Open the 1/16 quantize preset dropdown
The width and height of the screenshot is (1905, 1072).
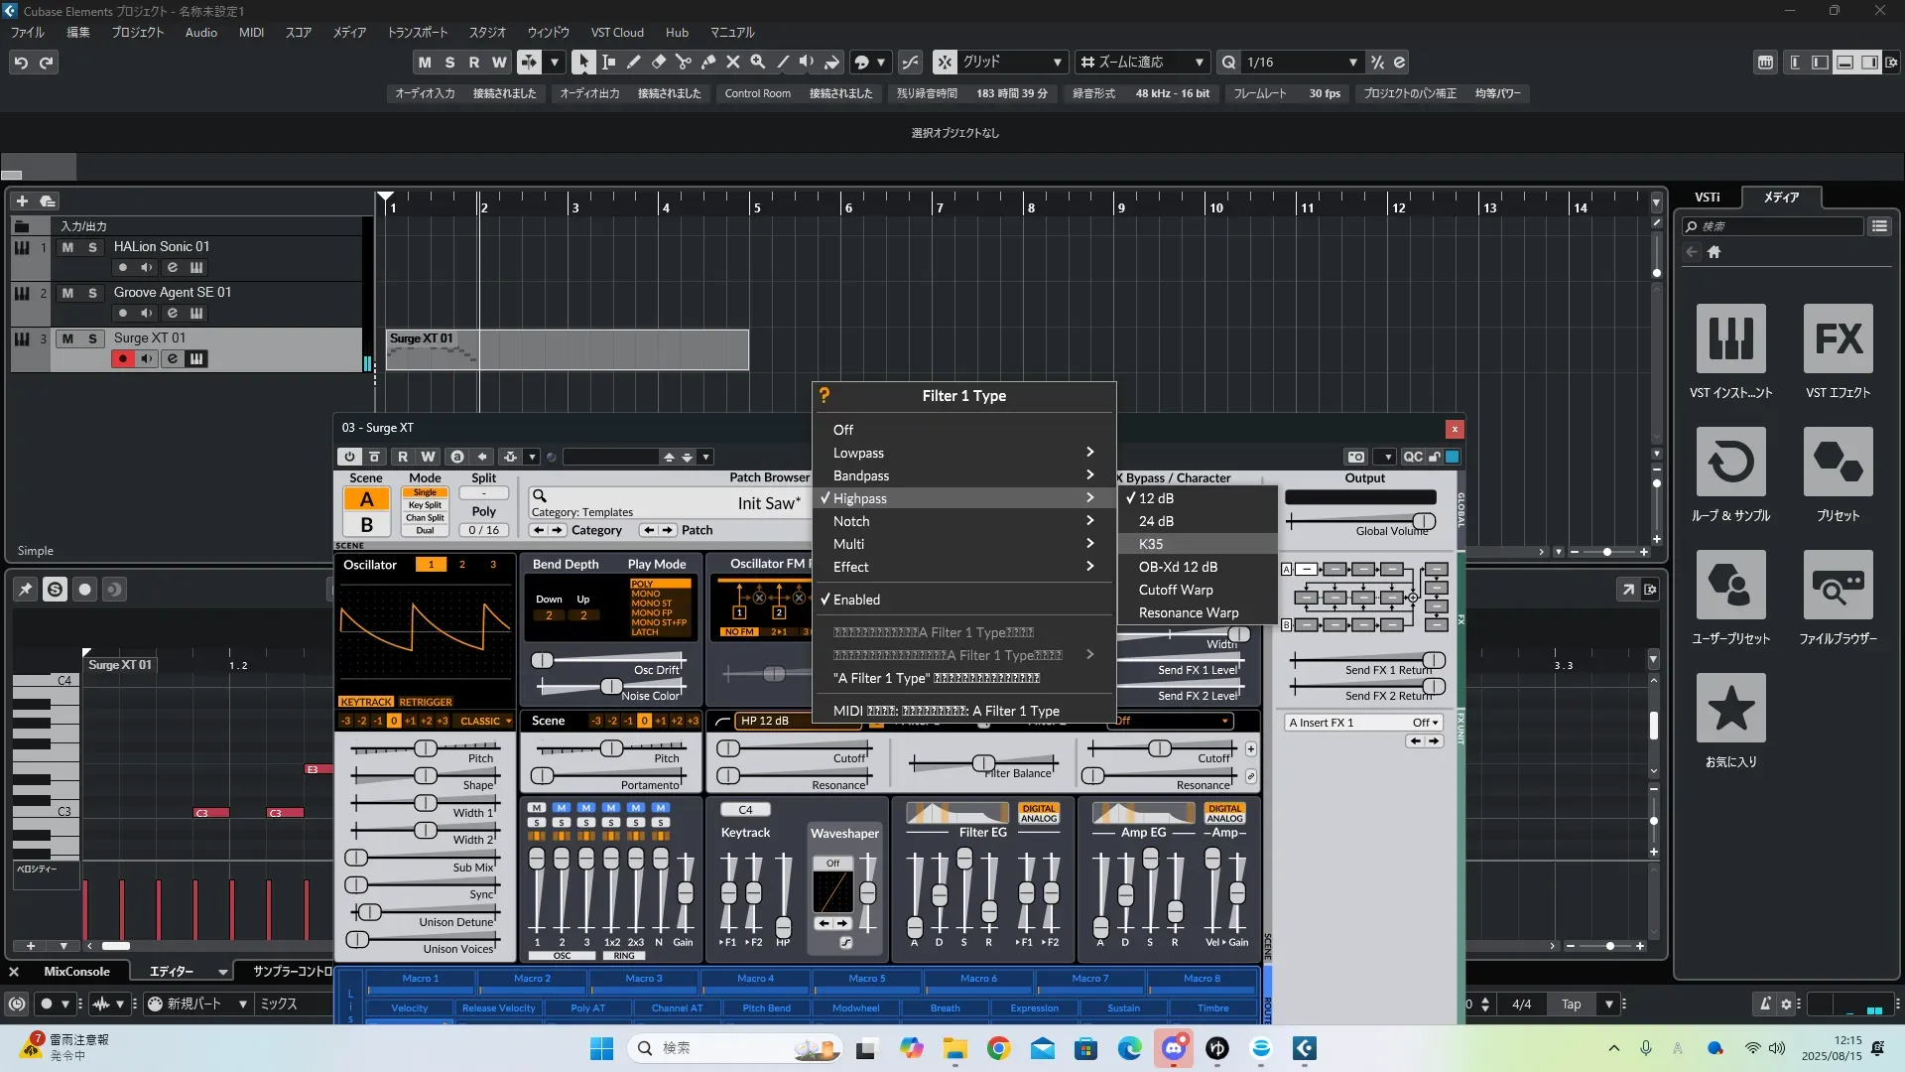(1352, 62)
